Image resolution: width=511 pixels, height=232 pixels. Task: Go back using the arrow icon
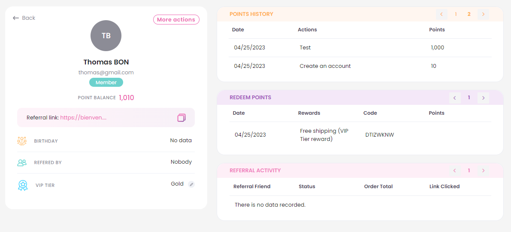15,18
